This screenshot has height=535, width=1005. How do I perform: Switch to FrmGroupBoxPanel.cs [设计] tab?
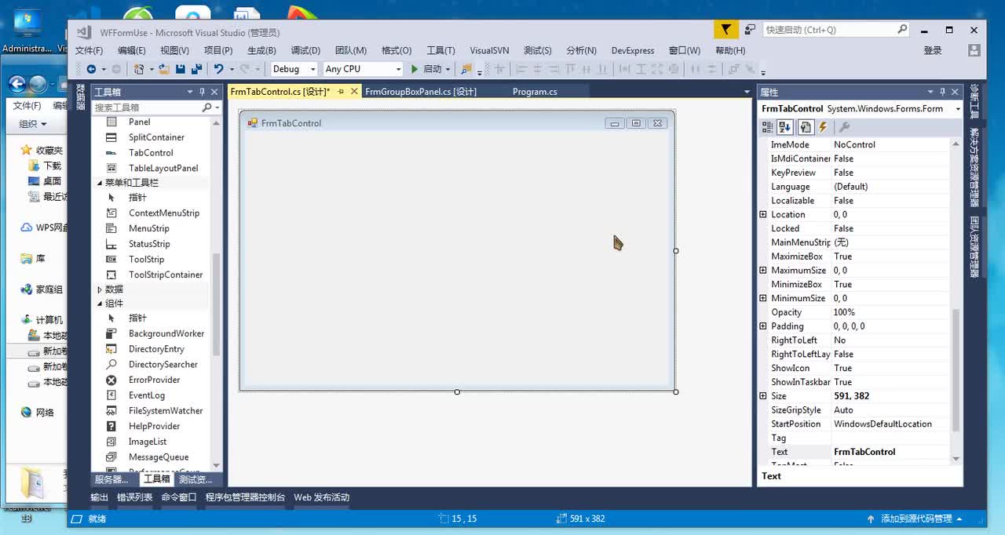(421, 92)
